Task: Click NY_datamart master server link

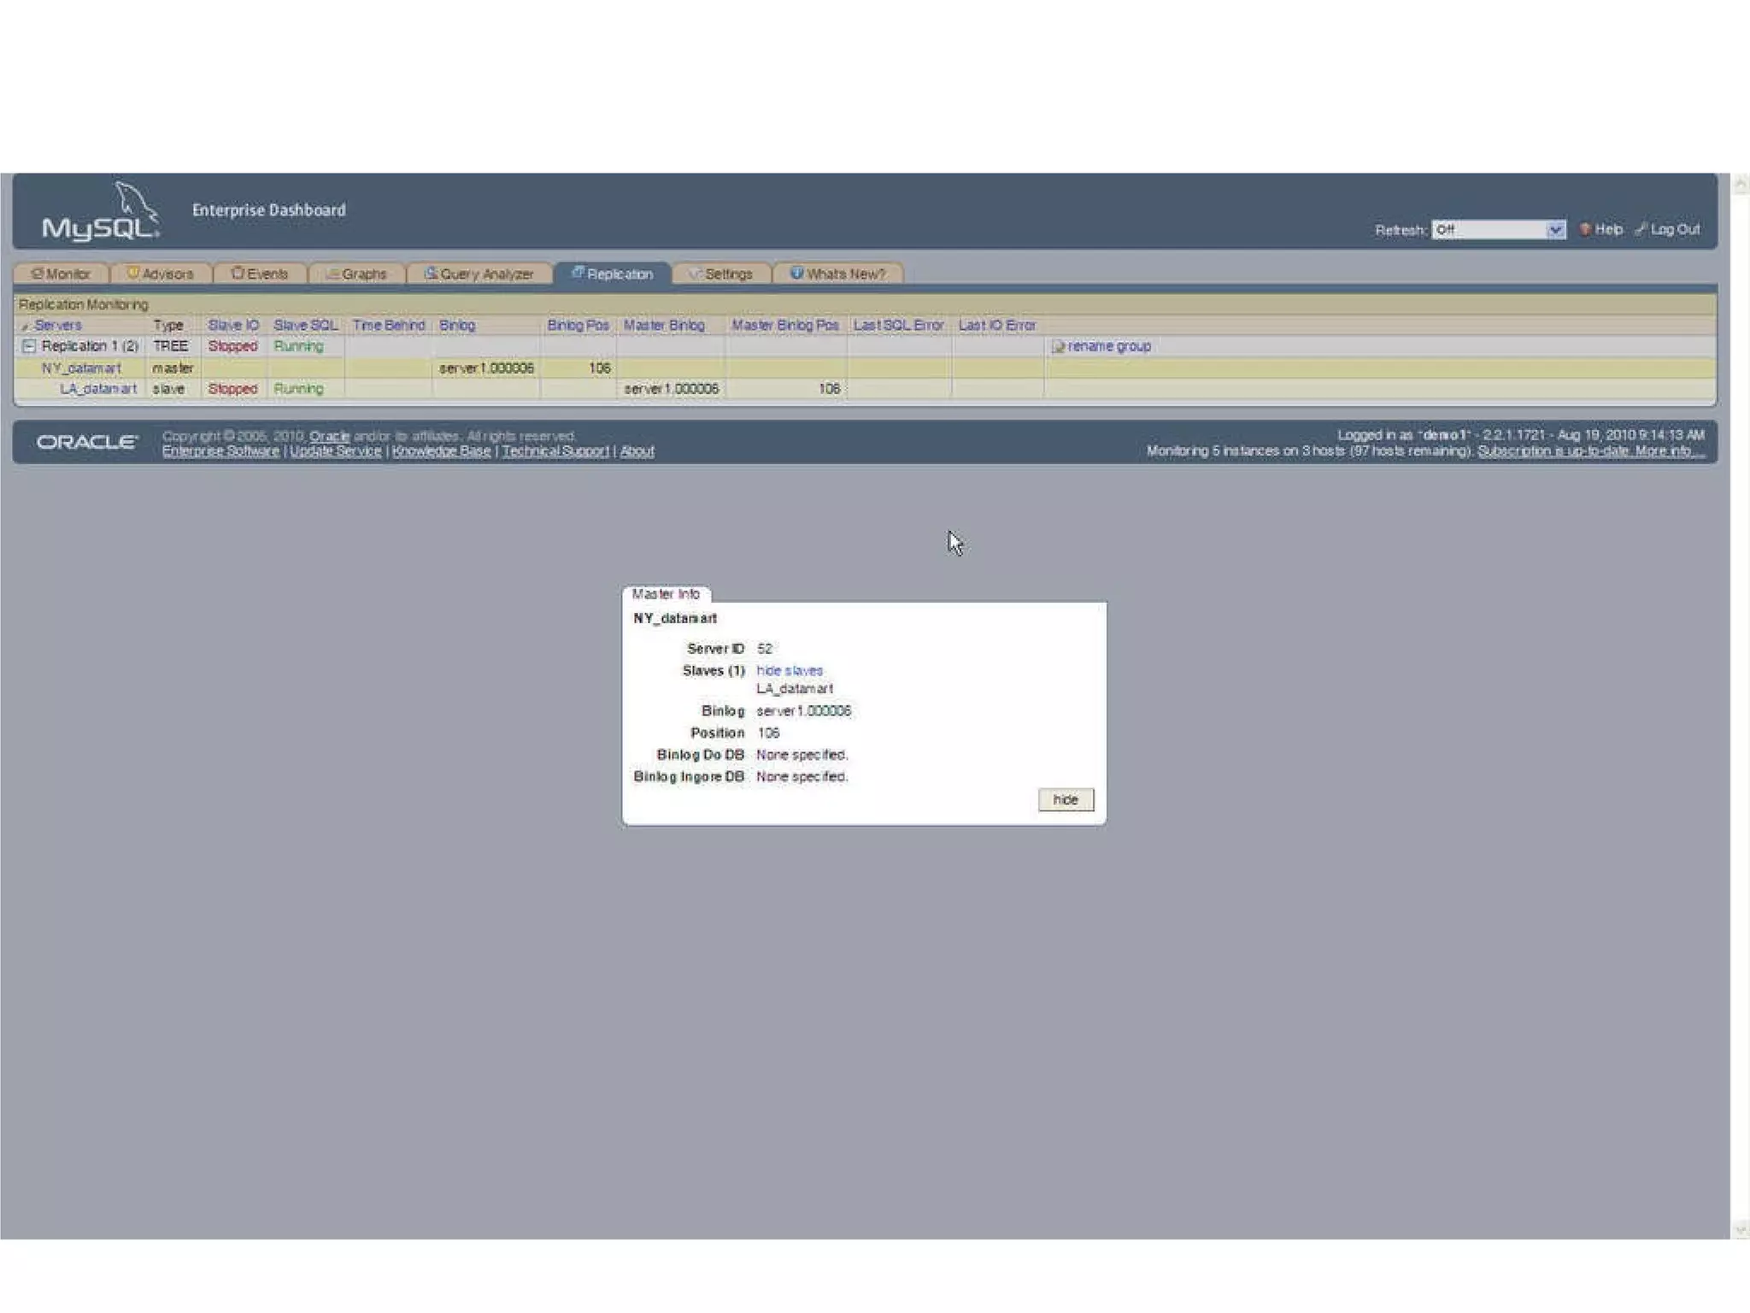Action: 81,368
